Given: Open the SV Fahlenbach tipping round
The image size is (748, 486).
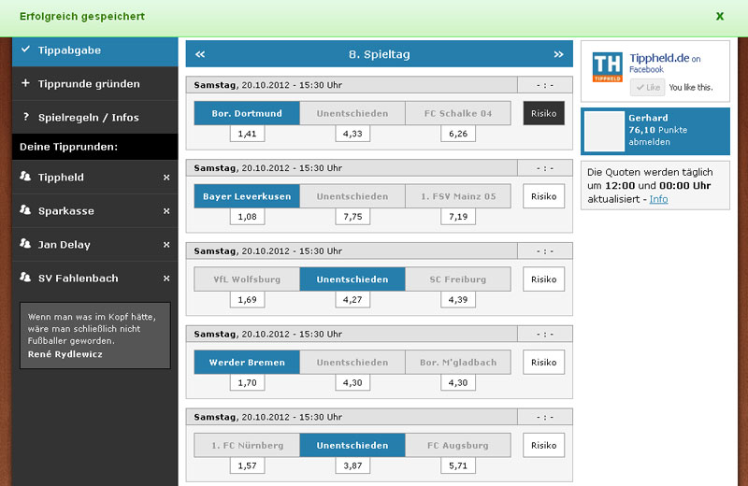Looking at the screenshot, I should tap(78, 279).
